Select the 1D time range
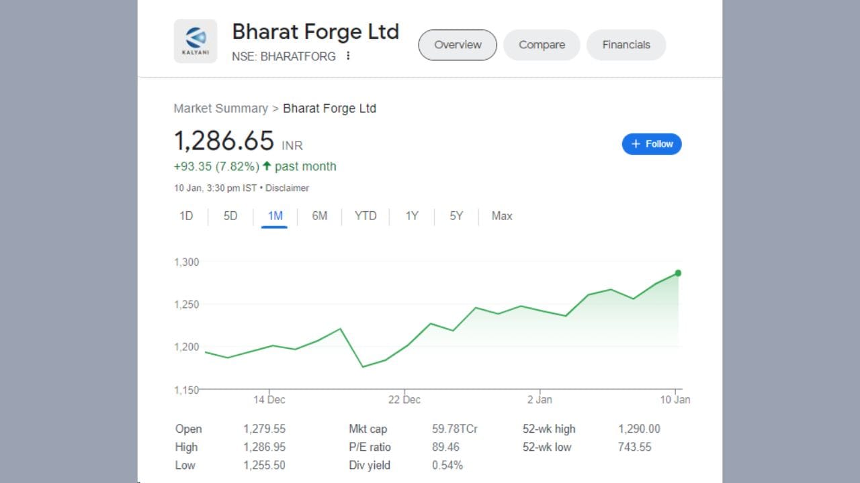Screen dimensions: 860x483 [186, 216]
